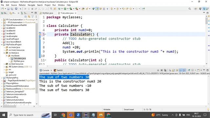The image size is (210, 118).
Task: Click the Open Type toolbar icon
Action: tap(83, 9)
